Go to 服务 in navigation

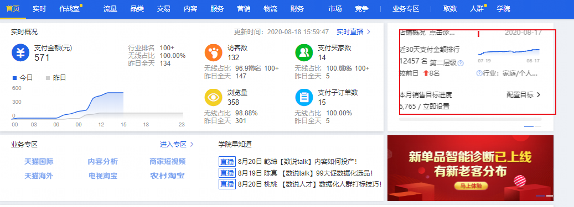coord(217,9)
